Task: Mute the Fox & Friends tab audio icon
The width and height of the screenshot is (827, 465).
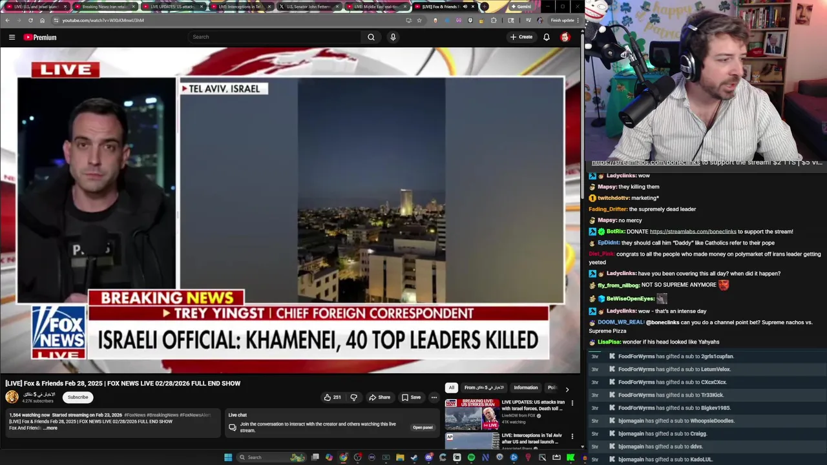Action: coord(465,6)
